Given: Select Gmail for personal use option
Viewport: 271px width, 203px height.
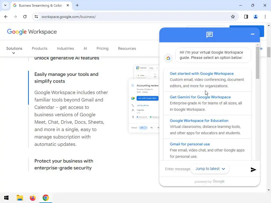Looking at the screenshot, I should 207,150.
